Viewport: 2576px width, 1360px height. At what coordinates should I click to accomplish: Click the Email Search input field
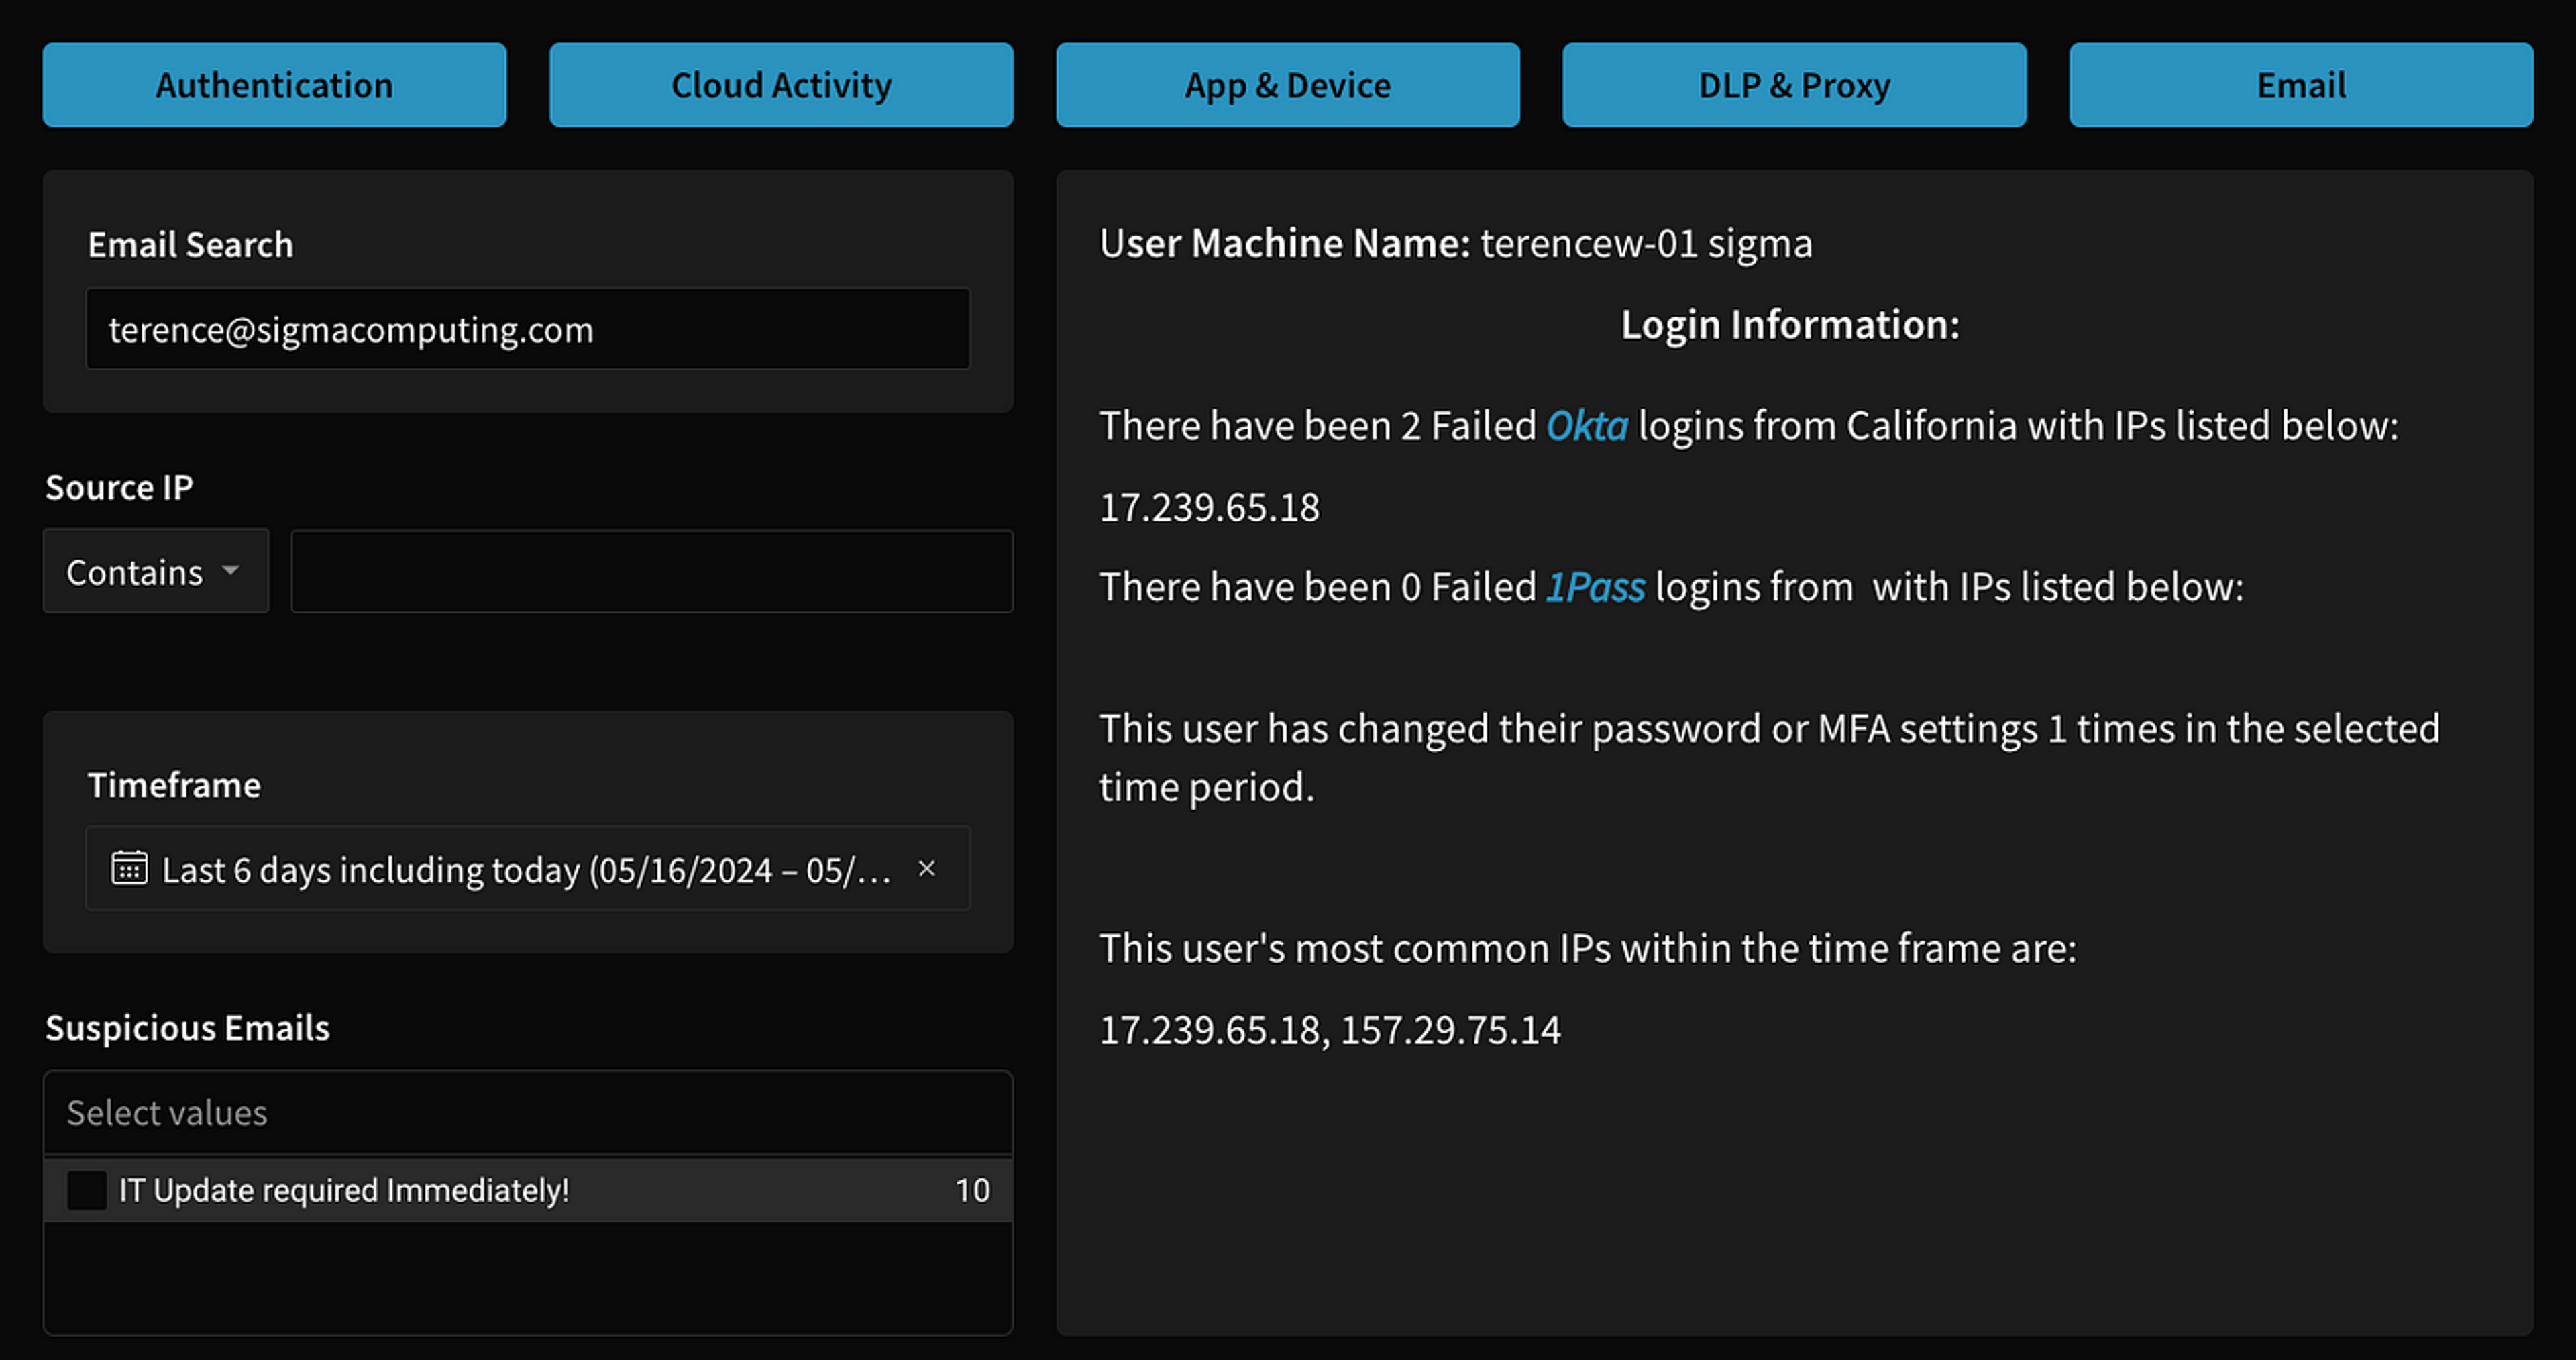click(x=528, y=329)
